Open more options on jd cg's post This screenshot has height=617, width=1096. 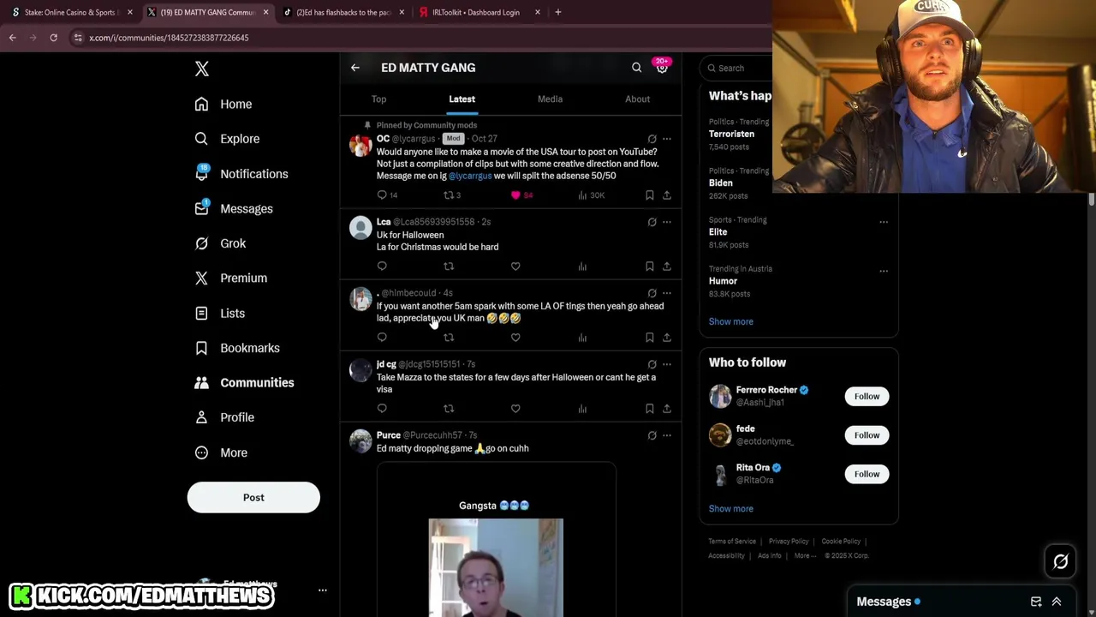667,364
